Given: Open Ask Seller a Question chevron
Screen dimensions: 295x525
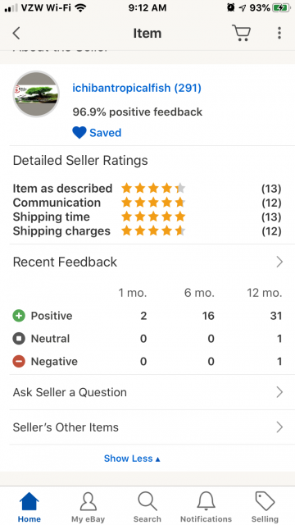Looking at the screenshot, I should (279, 392).
